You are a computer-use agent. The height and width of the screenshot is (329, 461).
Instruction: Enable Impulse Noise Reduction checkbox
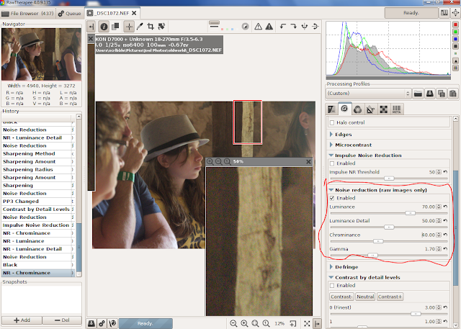click(x=332, y=163)
